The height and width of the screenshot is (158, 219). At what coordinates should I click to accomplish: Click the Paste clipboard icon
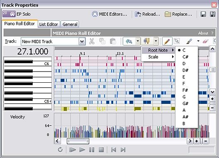click(x=113, y=41)
